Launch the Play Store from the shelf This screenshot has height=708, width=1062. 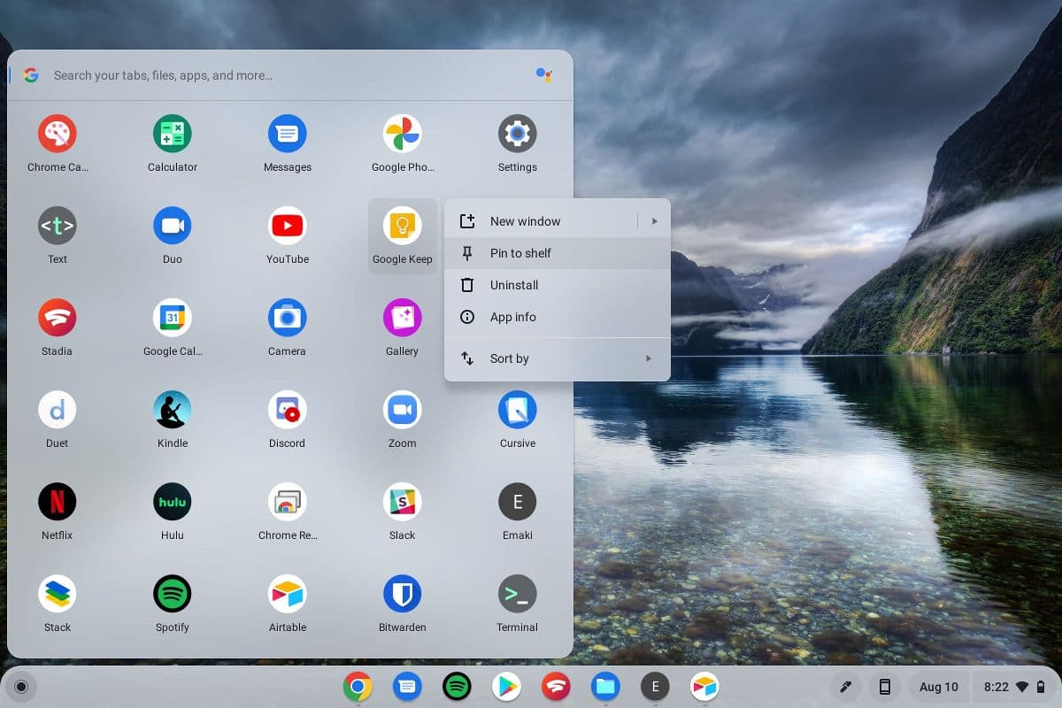pyautogui.click(x=506, y=686)
